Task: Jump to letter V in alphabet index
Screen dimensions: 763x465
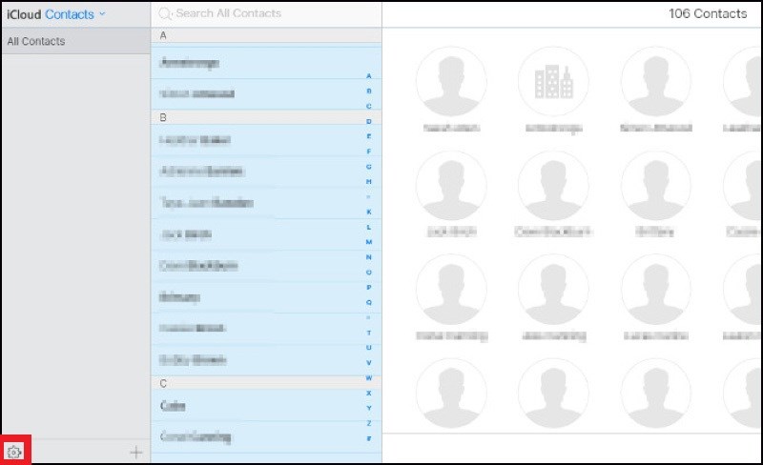Action: pos(369,362)
